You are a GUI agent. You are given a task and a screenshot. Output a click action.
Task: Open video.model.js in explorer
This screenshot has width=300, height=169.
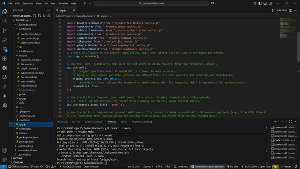[29, 86]
